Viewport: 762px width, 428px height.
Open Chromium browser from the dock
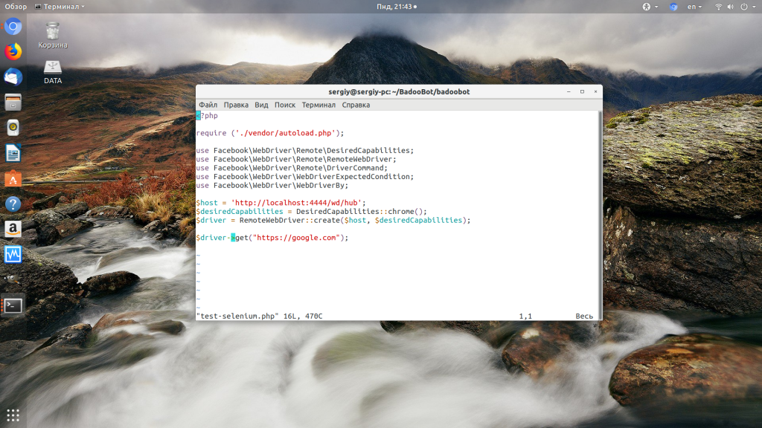point(13,27)
